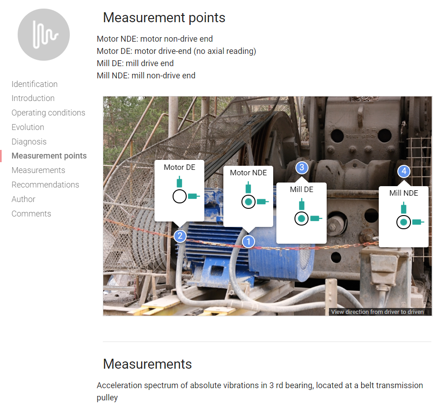Click the Measurement points heading
The height and width of the screenshot is (409, 444).
click(x=164, y=18)
